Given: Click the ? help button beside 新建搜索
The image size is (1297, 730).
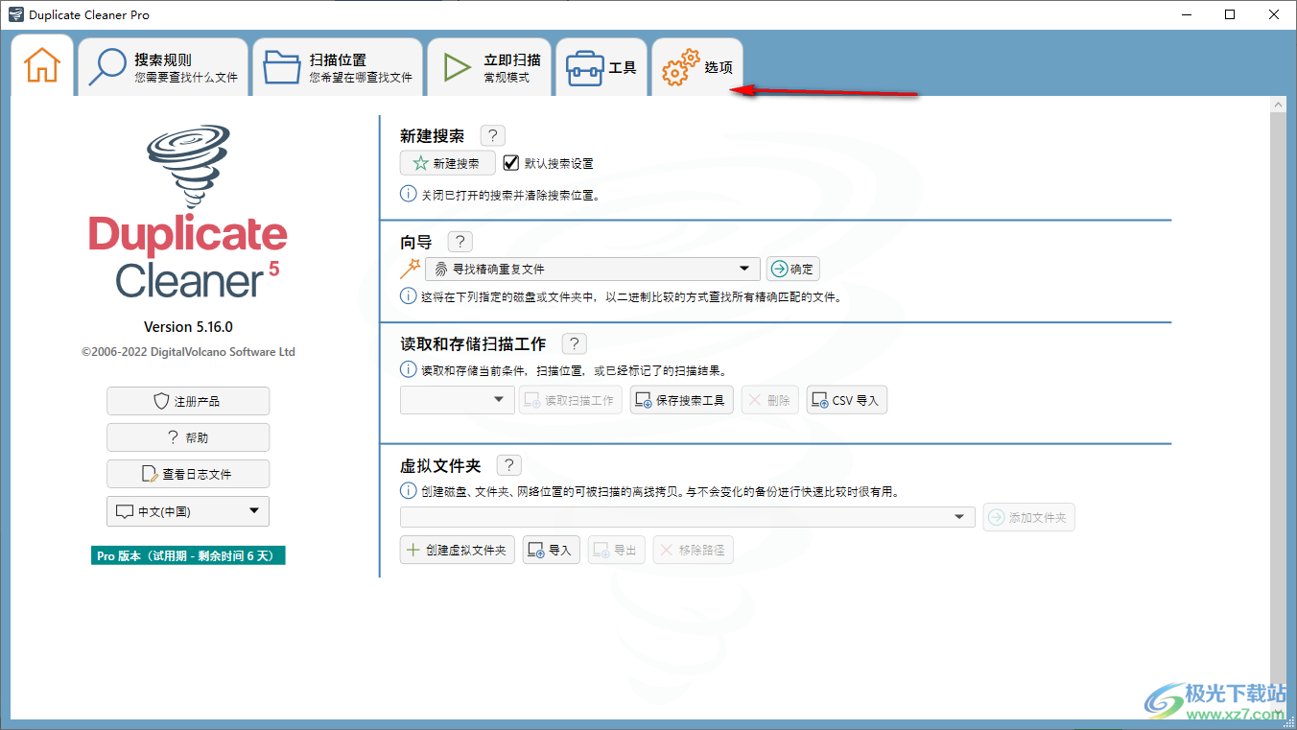Looking at the screenshot, I should [492, 136].
